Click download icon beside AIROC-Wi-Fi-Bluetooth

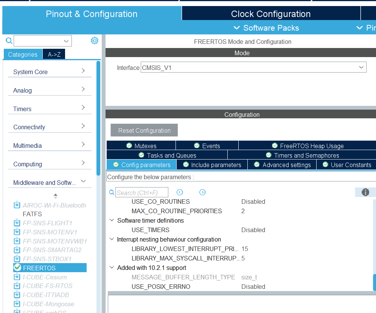[17, 205]
